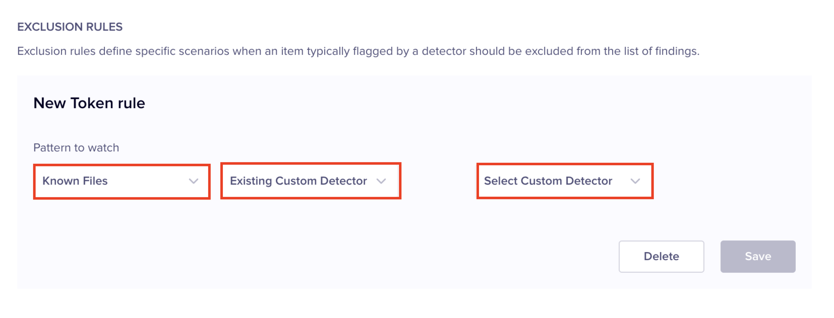Click the word 'Delete' to remove the rule
Screen dimensions: 834x318
(x=661, y=256)
